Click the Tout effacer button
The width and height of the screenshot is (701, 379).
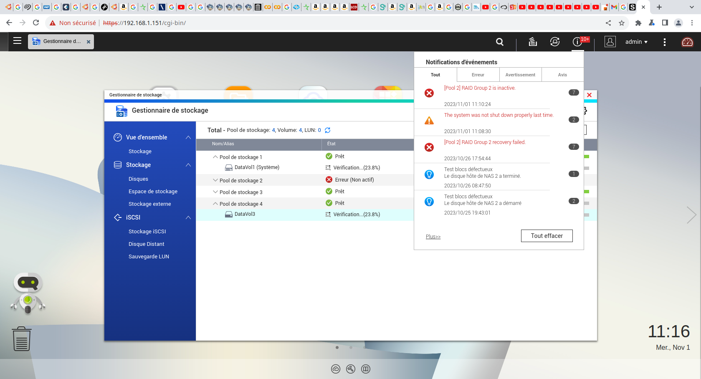pos(547,236)
